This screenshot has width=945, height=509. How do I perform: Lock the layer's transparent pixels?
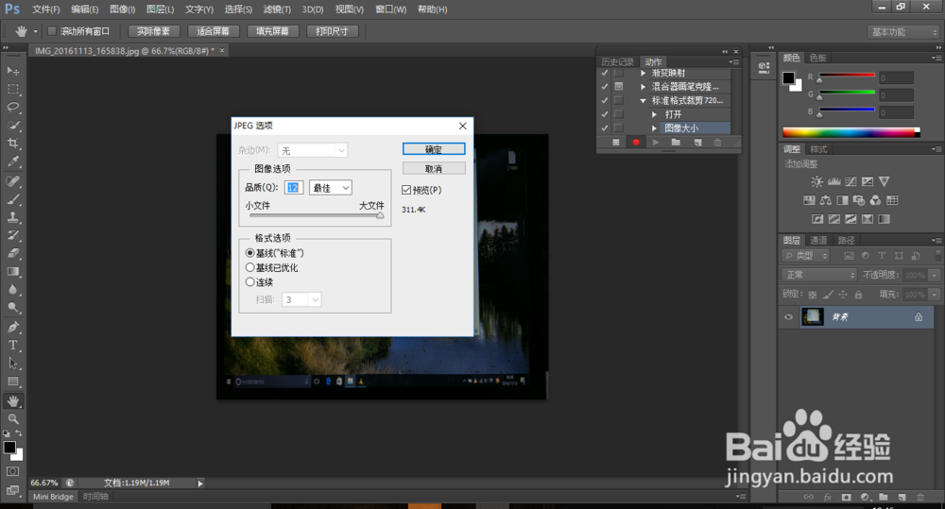pyautogui.click(x=813, y=295)
